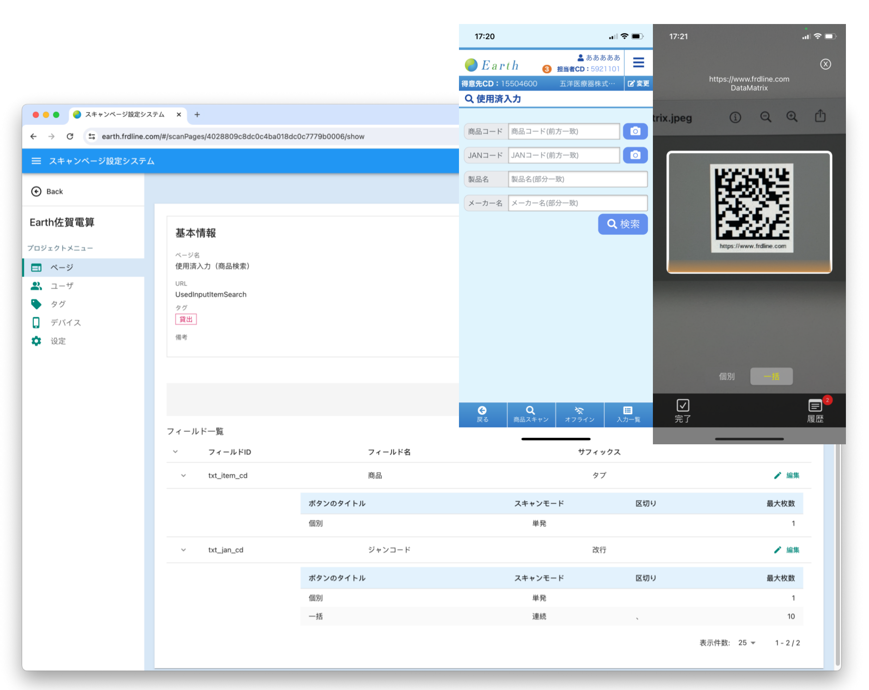Viewport: 869px width, 690px height.
Task: Select デバイス in the project menu
Action: click(x=84, y=322)
